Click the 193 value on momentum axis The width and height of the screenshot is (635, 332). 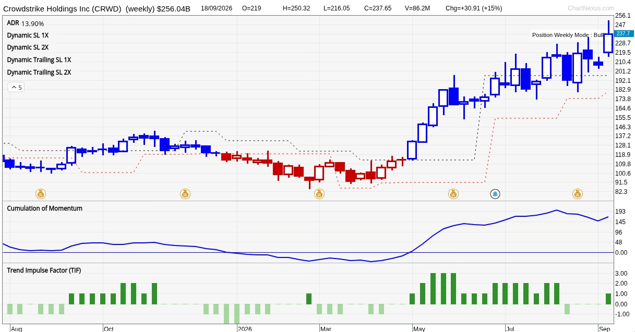pos(620,211)
